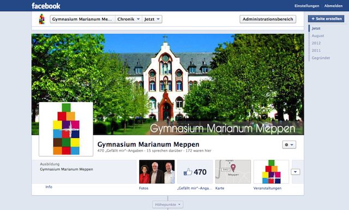Select Gegründet in the timeline sidebar
This screenshot has width=349, height=210.
click(321, 58)
